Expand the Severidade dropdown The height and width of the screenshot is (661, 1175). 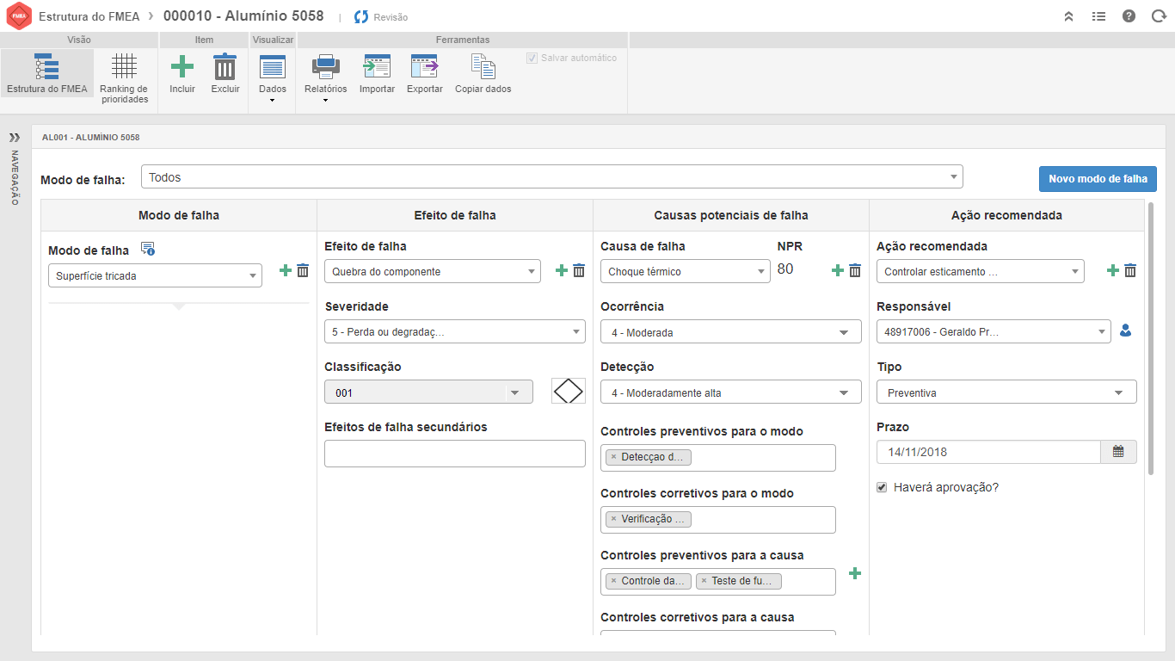575,332
